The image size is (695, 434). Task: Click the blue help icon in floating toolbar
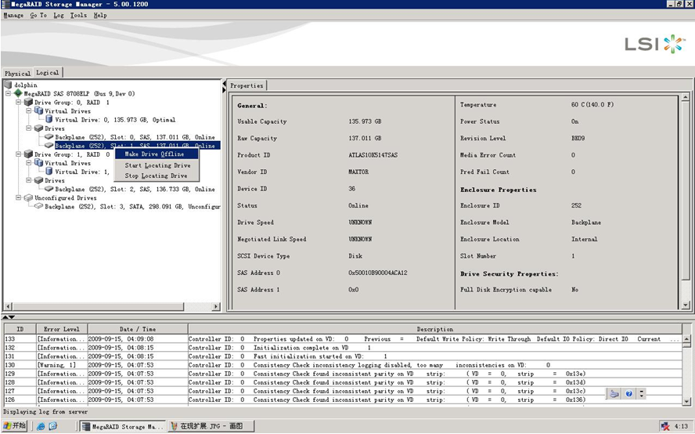click(x=628, y=393)
